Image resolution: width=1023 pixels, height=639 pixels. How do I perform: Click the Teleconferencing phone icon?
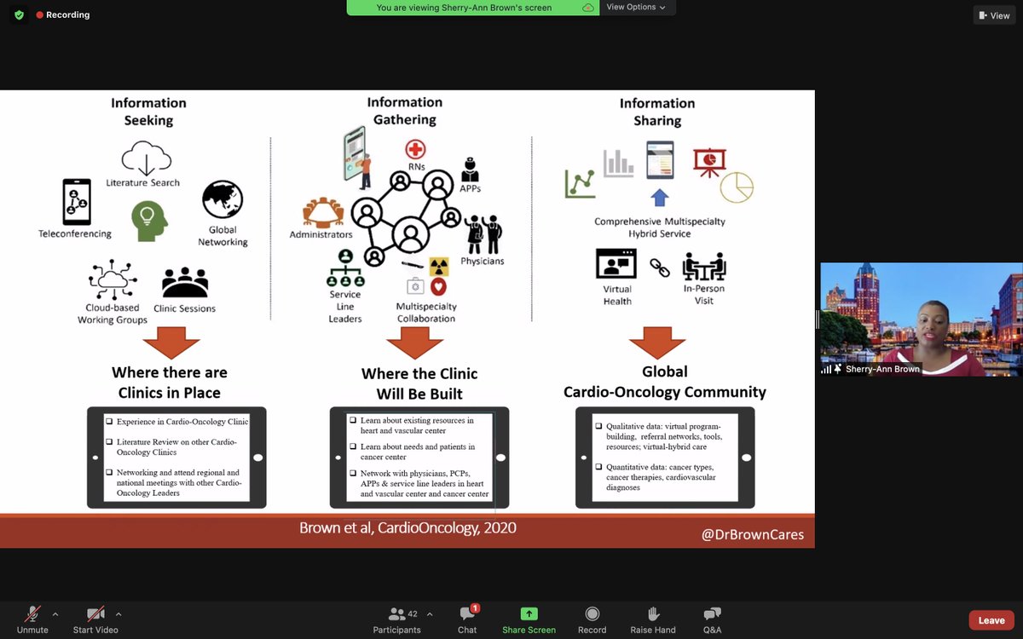click(x=76, y=202)
